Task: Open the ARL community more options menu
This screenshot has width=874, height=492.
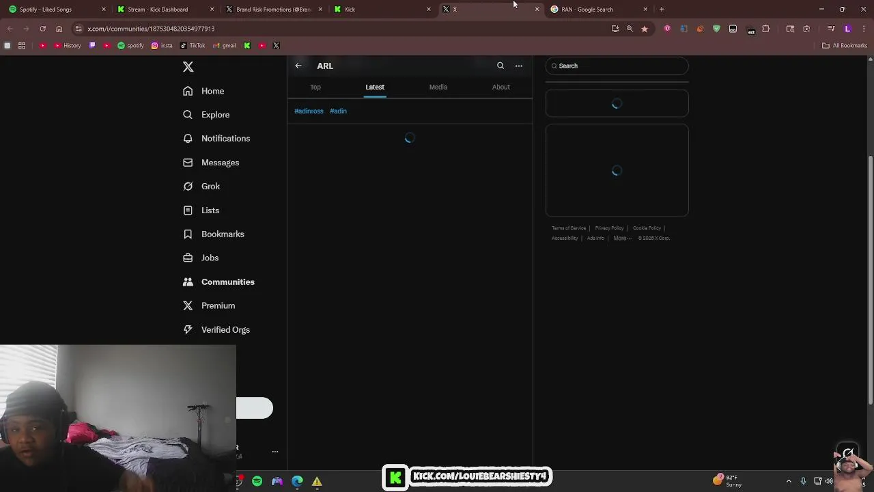Action: click(x=519, y=66)
